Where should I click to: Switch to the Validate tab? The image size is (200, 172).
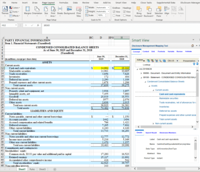coord(189,51)
